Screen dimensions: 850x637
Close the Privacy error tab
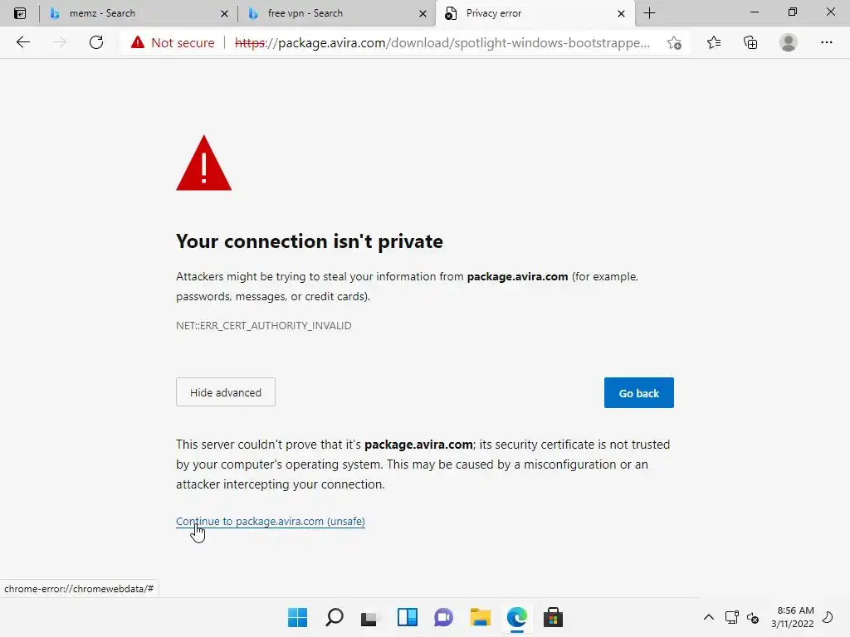pos(621,13)
